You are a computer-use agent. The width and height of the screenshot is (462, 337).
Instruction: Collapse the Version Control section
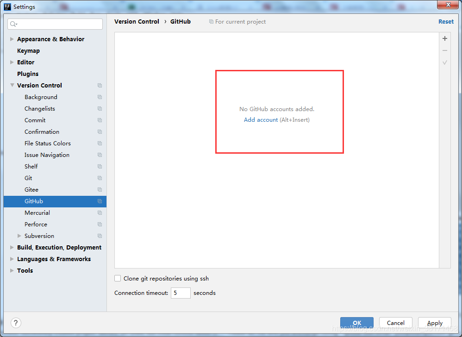(x=12, y=85)
